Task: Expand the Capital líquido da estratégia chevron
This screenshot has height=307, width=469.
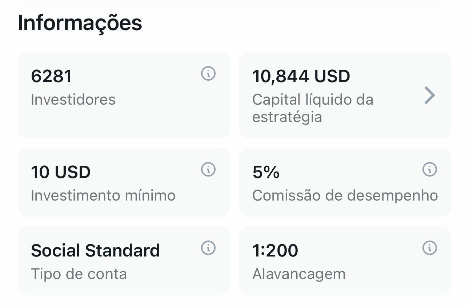Action: [x=429, y=95]
